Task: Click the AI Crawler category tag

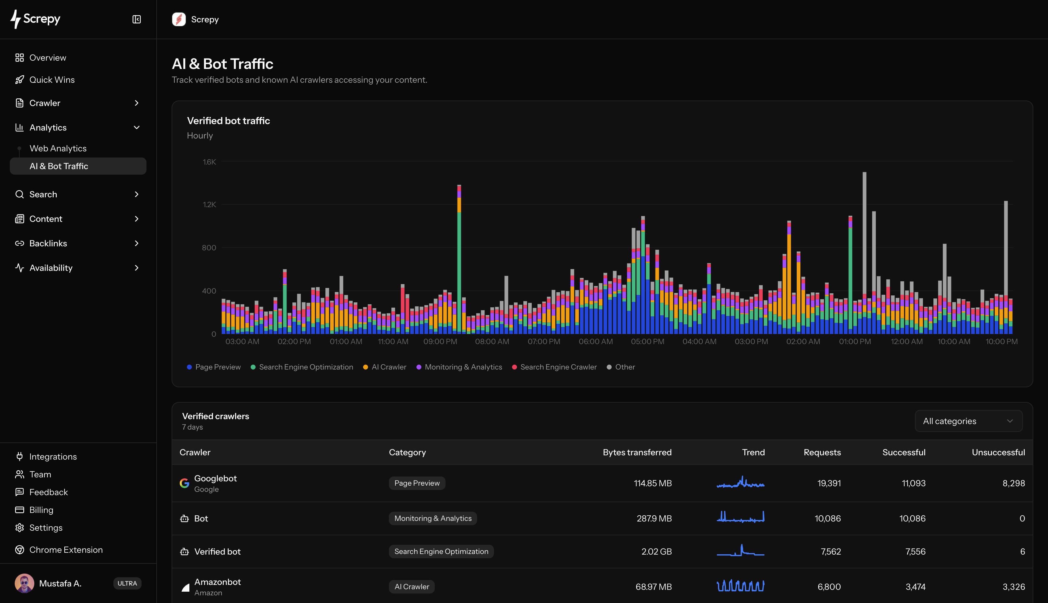Action: tap(412, 587)
